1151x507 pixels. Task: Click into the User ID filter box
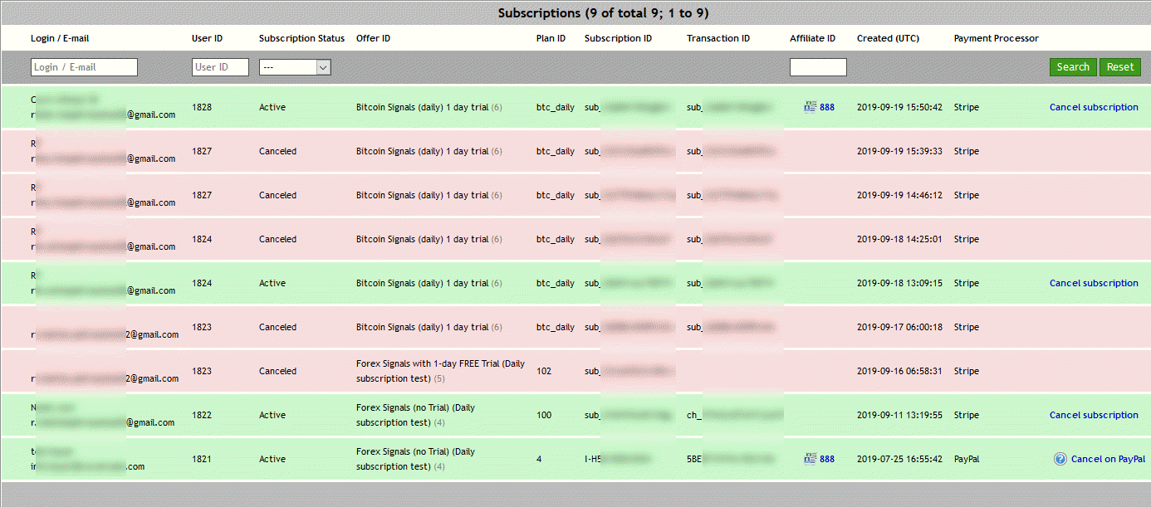(x=220, y=67)
